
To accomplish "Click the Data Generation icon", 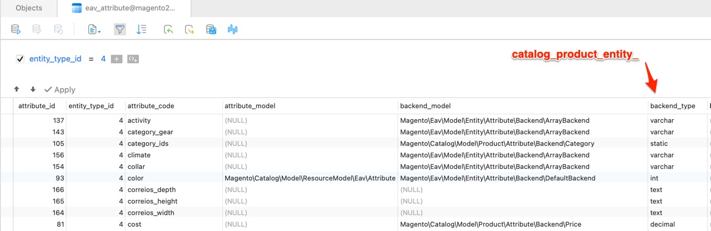I will click(x=211, y=30).
